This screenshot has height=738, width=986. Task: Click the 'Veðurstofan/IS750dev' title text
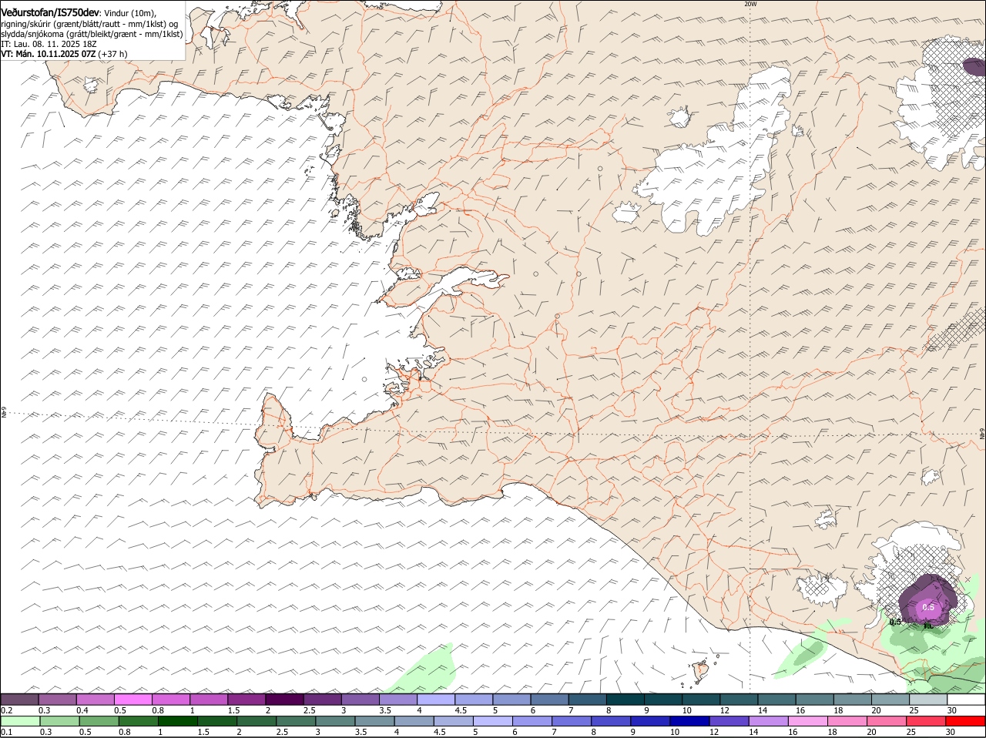pos(50,13)
